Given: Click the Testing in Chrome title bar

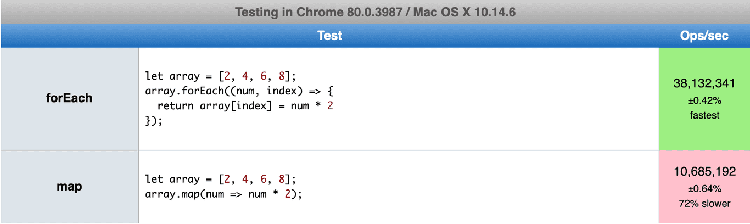Looking at the screenshot, I should [x=375, y=12].
